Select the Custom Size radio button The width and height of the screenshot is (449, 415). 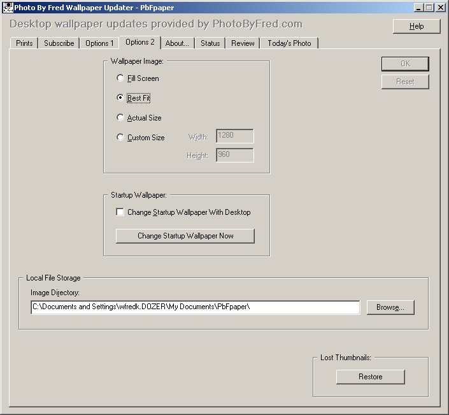[x=120, y=138]
